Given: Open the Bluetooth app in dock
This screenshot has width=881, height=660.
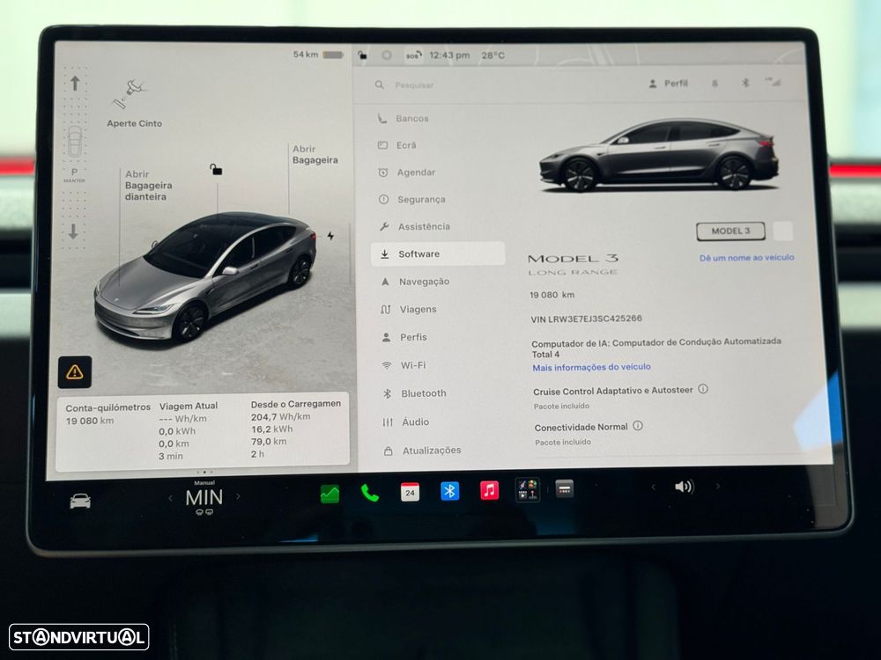Looking at the screenshot, I should [449, 491].
